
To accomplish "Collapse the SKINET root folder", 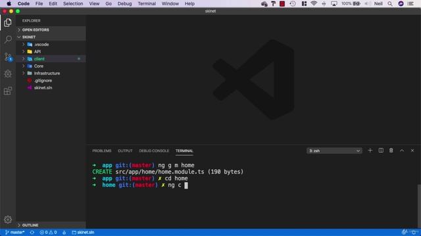I will tap(51, 37).
